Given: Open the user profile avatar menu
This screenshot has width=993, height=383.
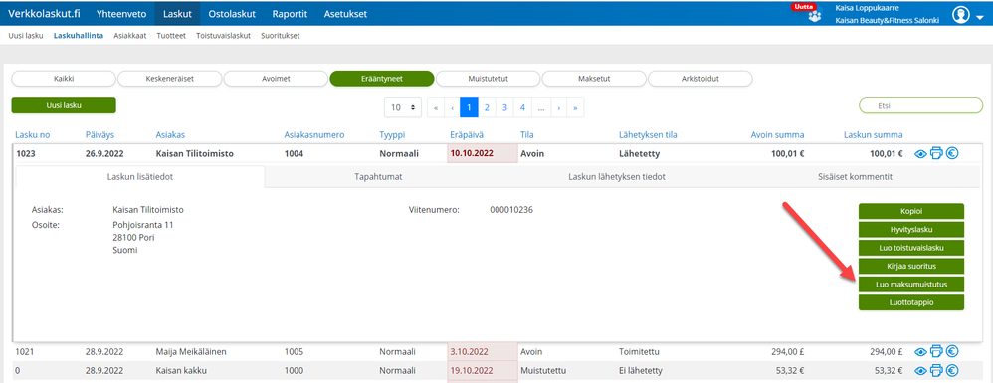Looking at the screenshot, I should click(x=961, y=15).
